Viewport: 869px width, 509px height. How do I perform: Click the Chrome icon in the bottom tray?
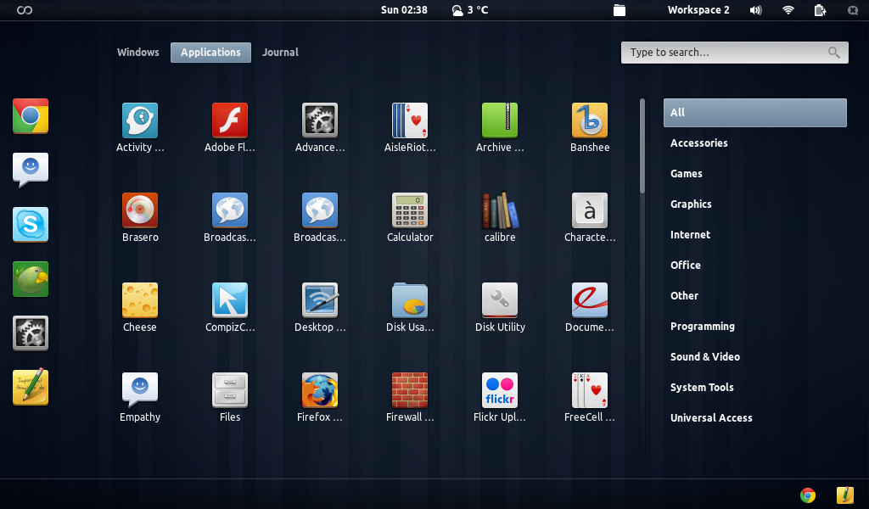808,495
